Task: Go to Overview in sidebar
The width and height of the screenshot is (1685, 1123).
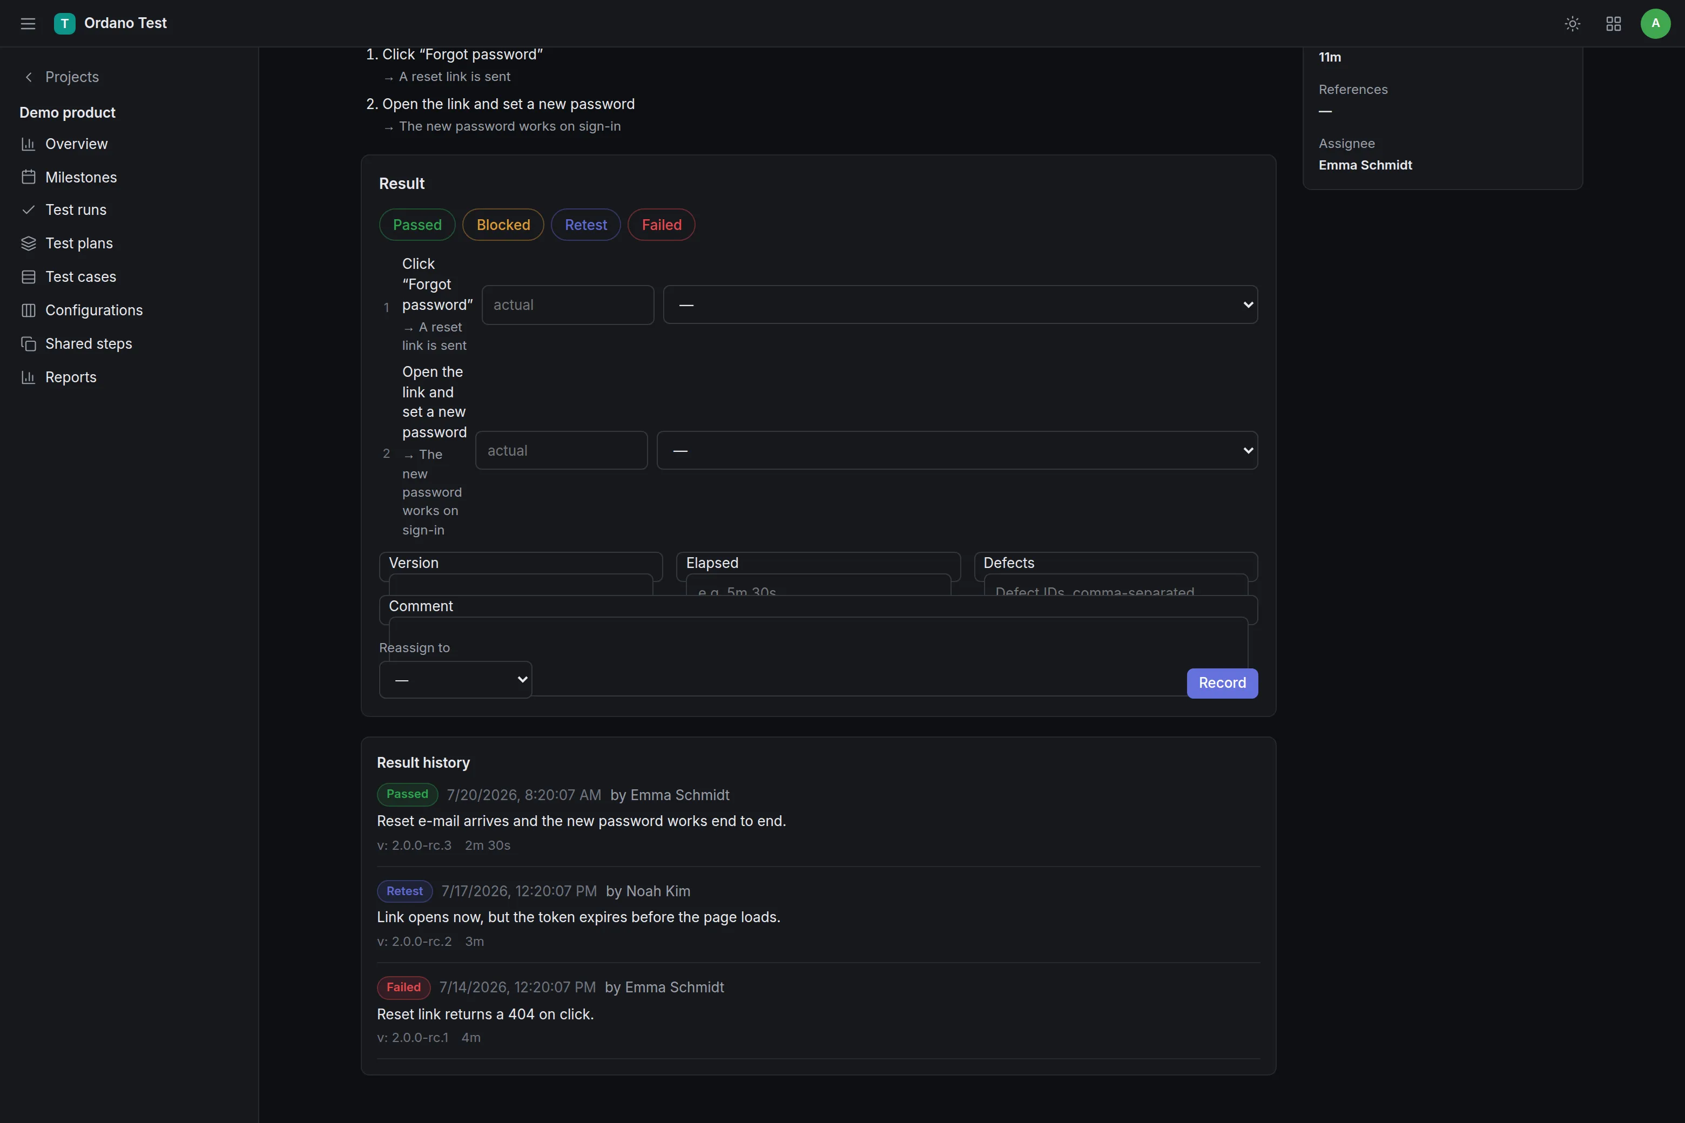Action: pyautogui.click(x=77, y=144)
